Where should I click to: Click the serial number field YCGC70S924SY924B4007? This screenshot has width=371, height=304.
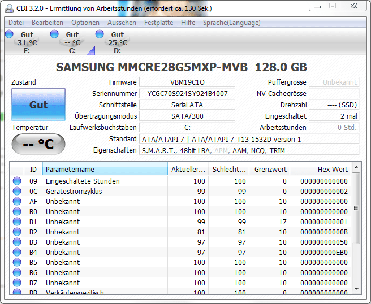pos(187,94)
